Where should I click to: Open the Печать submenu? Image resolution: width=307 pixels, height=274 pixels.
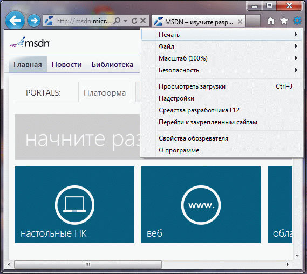point(222,35)
